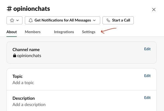Image resolution: width=164 pixels, height=111 pixels.
Task: Go to the Integrations tab
Action: point(64,32)
